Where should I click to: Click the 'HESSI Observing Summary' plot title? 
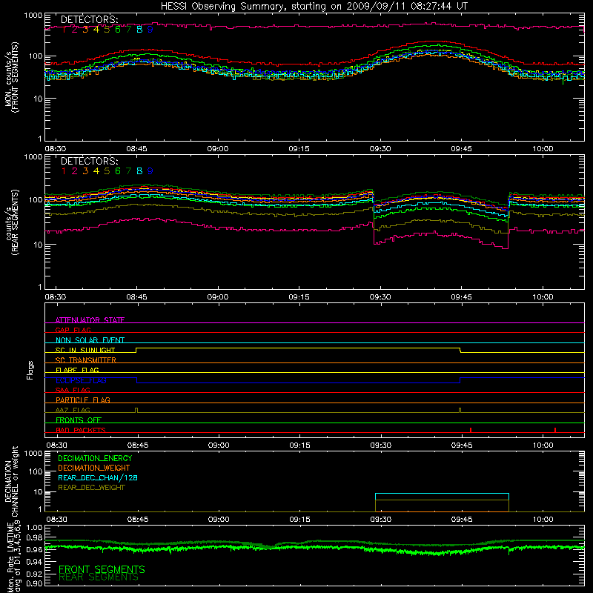tap(314, 7)
